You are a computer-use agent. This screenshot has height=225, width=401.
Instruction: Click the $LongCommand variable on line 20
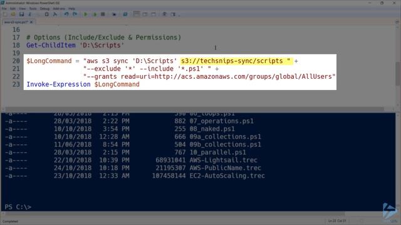[49, 61]
